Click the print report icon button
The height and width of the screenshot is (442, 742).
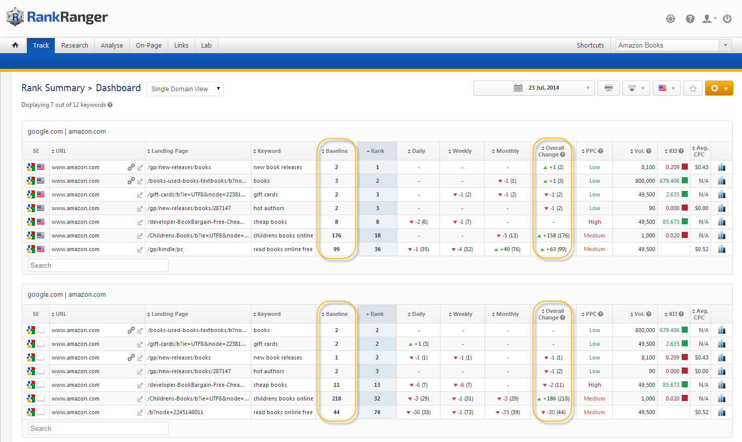608,88
